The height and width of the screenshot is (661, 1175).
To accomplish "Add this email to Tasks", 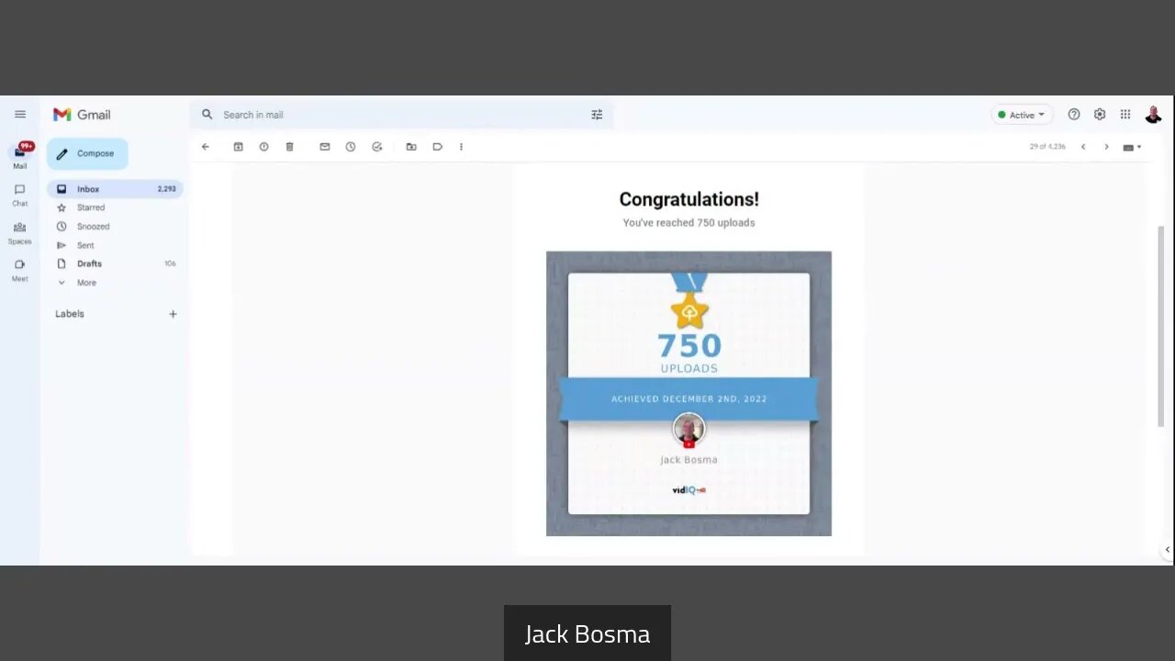I will (x=376, y=147).
